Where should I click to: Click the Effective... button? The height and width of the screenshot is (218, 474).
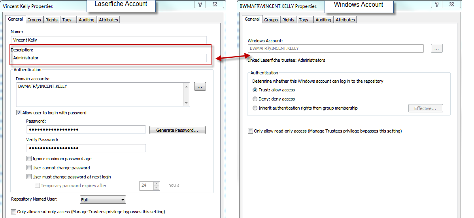point(426,108)
